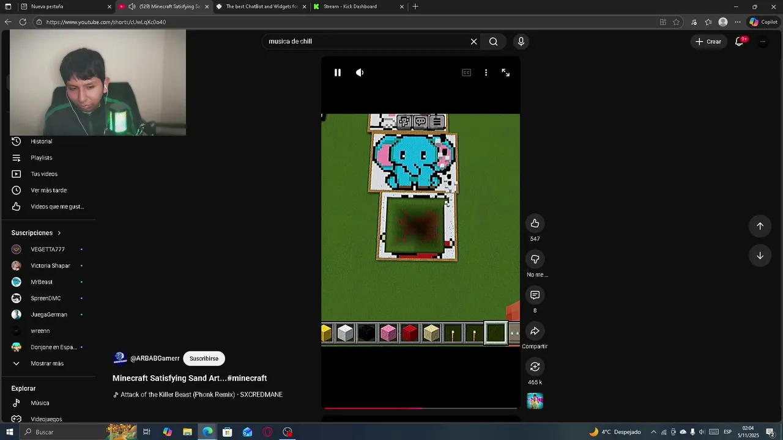Dislike this Short

[x=535, y=259]
